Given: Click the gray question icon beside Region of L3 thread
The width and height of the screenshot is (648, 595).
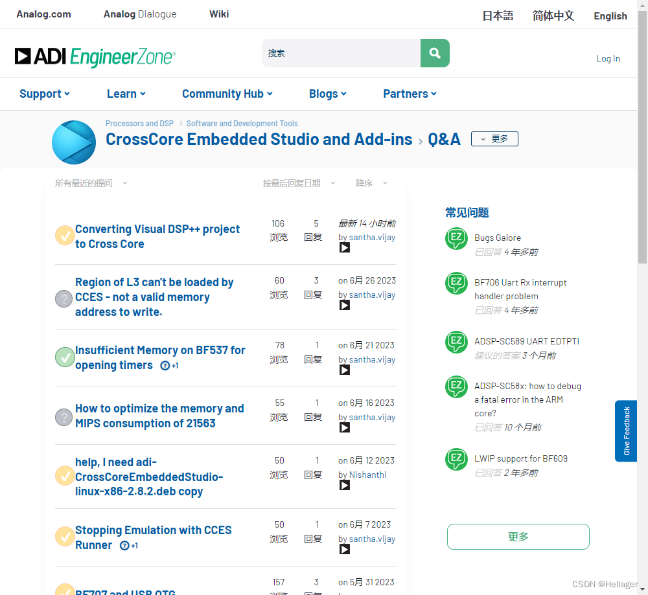Looking at the screenshot, I should (x=63, y=298).
